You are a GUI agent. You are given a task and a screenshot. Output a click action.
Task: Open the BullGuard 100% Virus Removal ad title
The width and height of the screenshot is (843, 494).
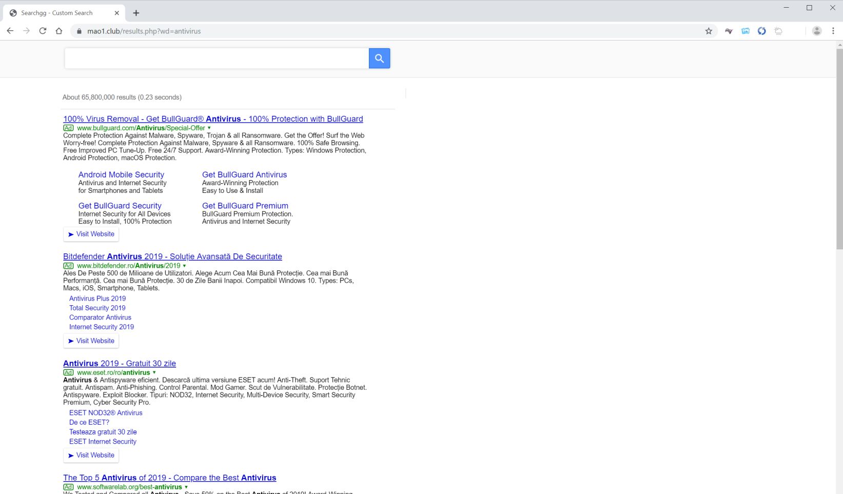[x=213, y=119]
